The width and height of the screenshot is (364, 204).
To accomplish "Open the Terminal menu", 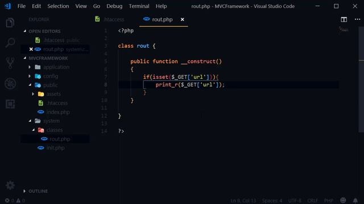I will point(139,6).
